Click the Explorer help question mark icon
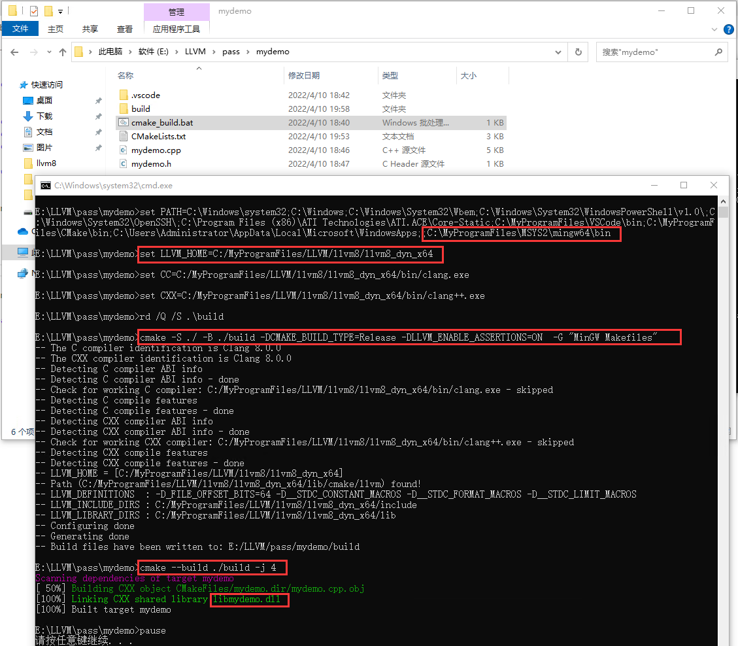The image size is (738, 646). pyautogui.click(x=729, y=29)
